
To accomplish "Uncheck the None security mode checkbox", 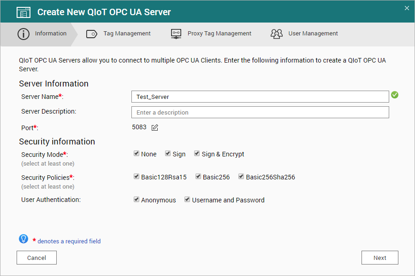I will [136, 154].
